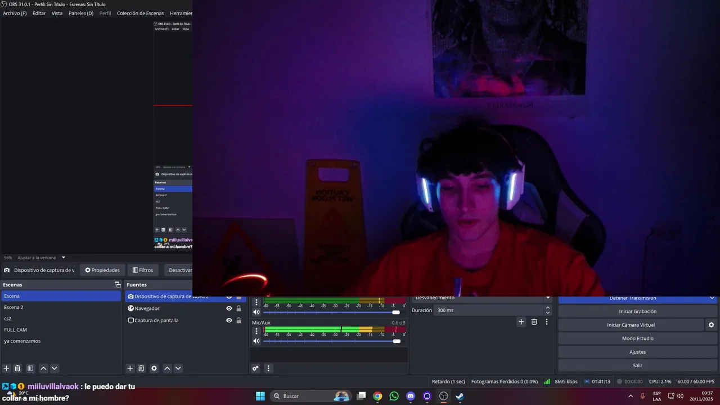Click Windows taskbar Buscar search box

pyautogui.click(x=310, y=396)
